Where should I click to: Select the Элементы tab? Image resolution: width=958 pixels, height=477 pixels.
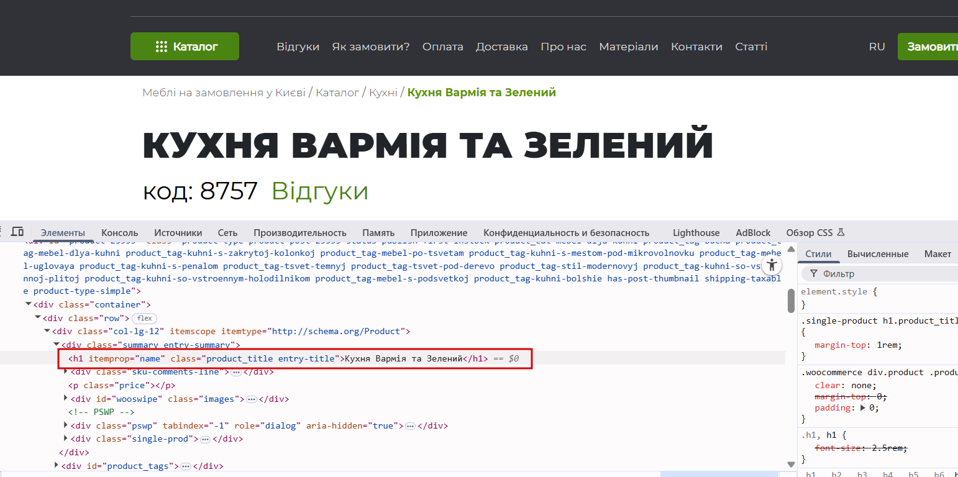63,233
